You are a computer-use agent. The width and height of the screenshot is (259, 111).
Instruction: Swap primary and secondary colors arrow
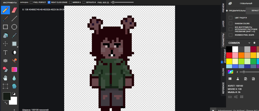(6, 103)
